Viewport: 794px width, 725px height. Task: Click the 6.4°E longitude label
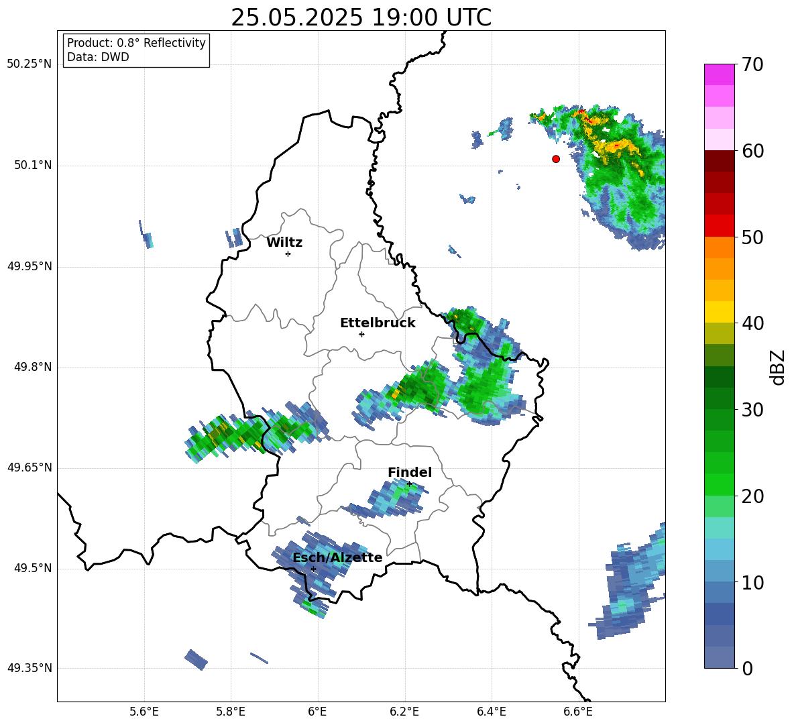[x=491, y=712]
